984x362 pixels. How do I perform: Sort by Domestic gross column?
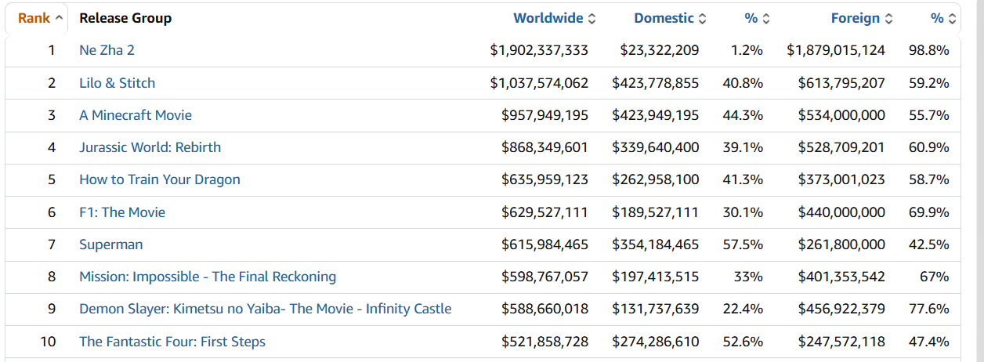point(670,18)
